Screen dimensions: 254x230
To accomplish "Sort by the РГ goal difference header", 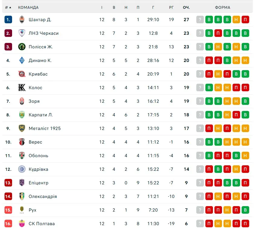I will (x=171, y=7).
